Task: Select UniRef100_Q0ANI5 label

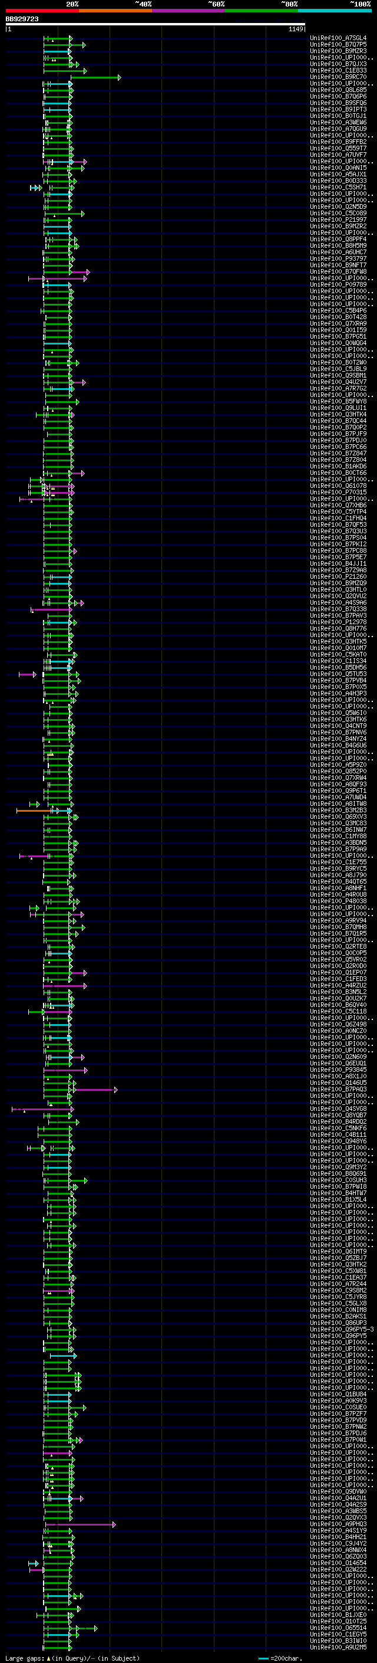Action: [338, 168]
